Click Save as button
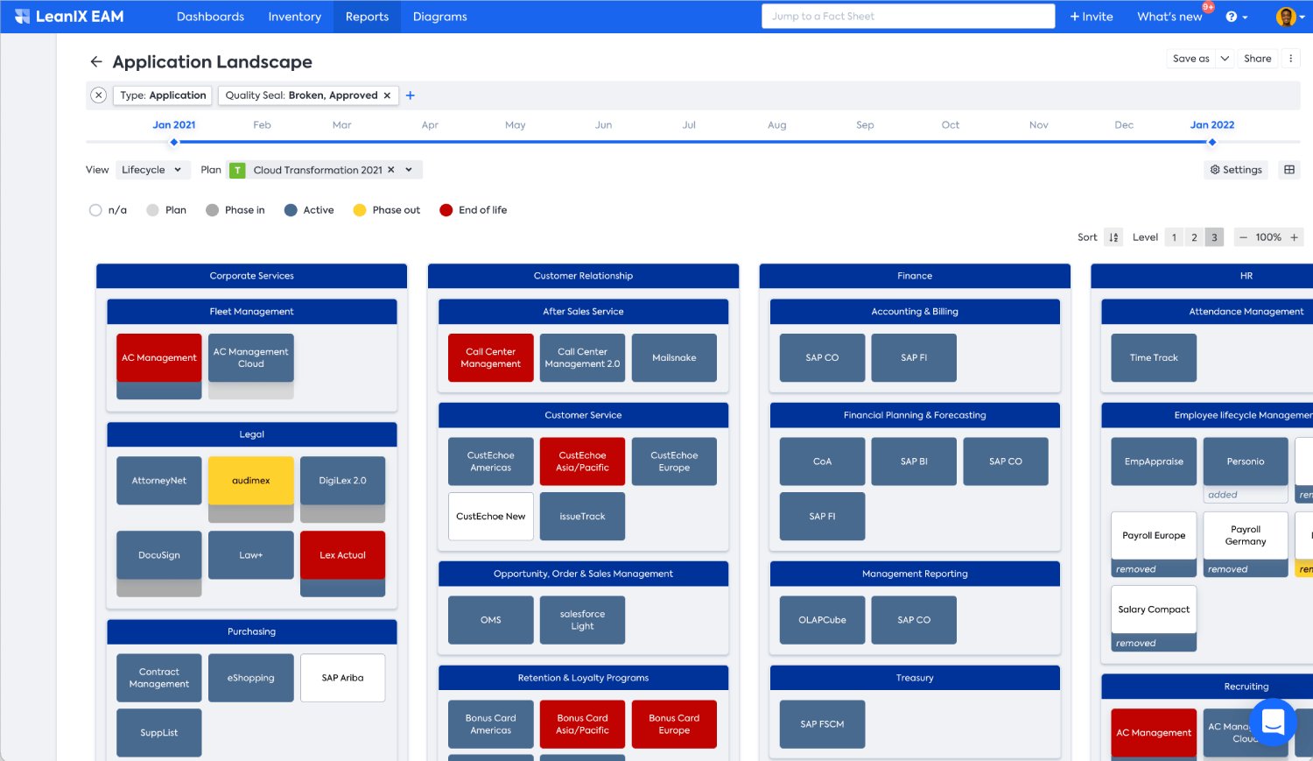Screen dimensions: 1313x761 tap(1190, 59)
